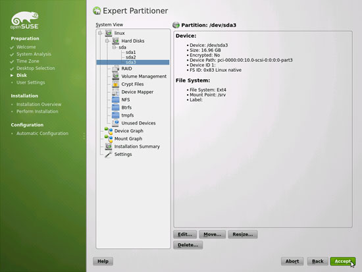
Task: Collapse the sda disk node
Action: pyautogui.click(x=114, y=47)
